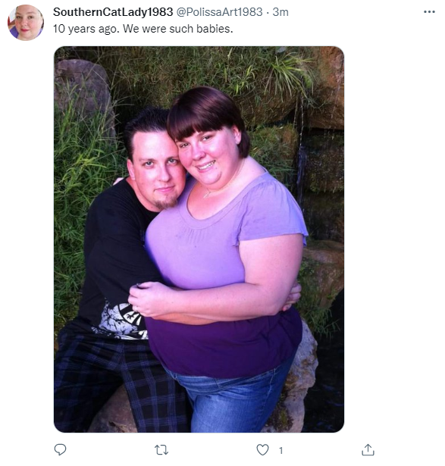
Task: Open the three-dot more options menu
Action: pyautogui.click(x=429, y=12)
